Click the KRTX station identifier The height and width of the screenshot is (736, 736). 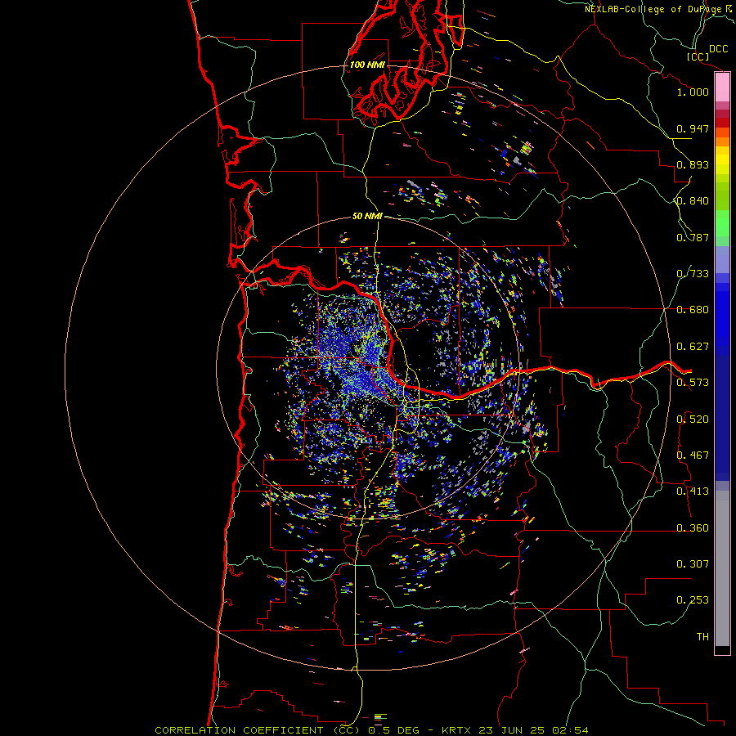coord(458,730)
